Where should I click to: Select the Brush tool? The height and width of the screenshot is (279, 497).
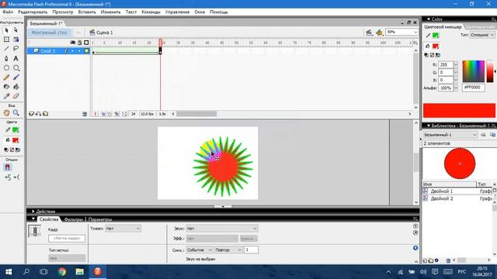click(x=16, y=77)
